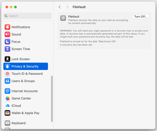Image resolution: width=157 pixels, height=131 pixels.
Task: Focus the Search field
Action: [x=27, y=16]
